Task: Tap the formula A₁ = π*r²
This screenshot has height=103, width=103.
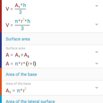Action: pyautogui.click(x=16, y=90)
